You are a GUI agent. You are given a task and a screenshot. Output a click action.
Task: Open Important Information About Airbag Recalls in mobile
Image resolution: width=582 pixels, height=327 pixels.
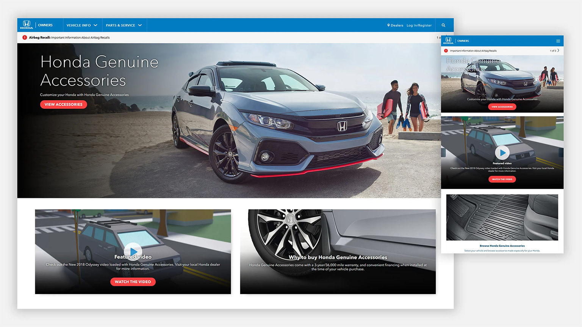click(473, 51)
